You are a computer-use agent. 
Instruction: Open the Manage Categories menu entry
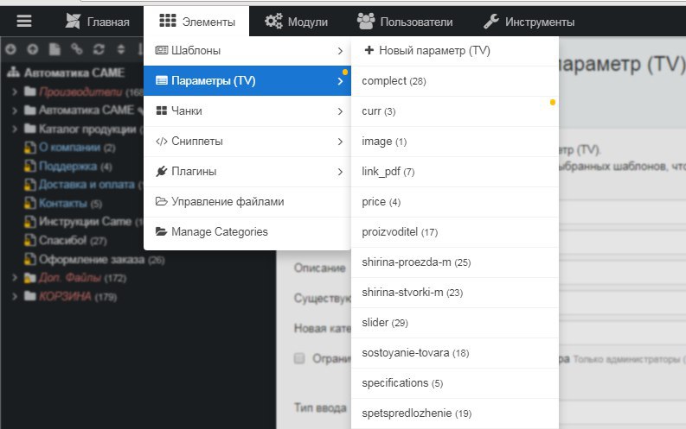tap(219, 232)
